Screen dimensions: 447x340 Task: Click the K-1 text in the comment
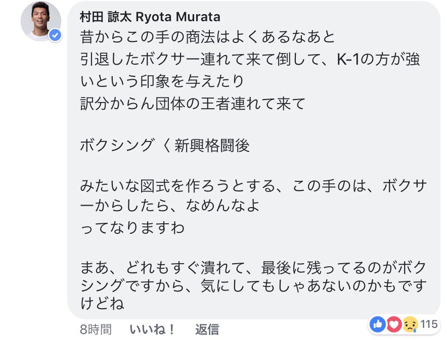[348, 59]
